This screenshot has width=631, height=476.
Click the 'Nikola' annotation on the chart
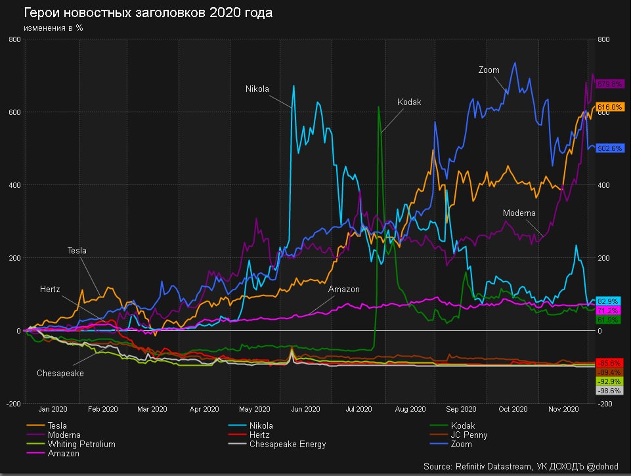pyautogui.click(x=257, y=89)
